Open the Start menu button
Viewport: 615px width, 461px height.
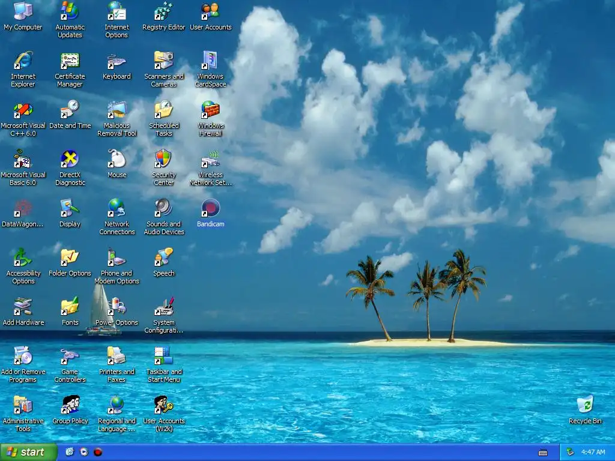pos(29,452)
